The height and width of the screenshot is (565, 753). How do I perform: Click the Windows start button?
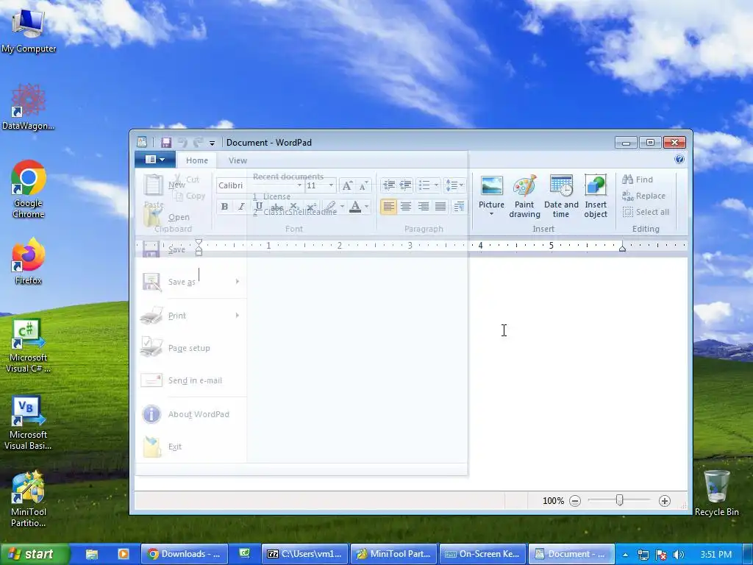tap(35, 555)
